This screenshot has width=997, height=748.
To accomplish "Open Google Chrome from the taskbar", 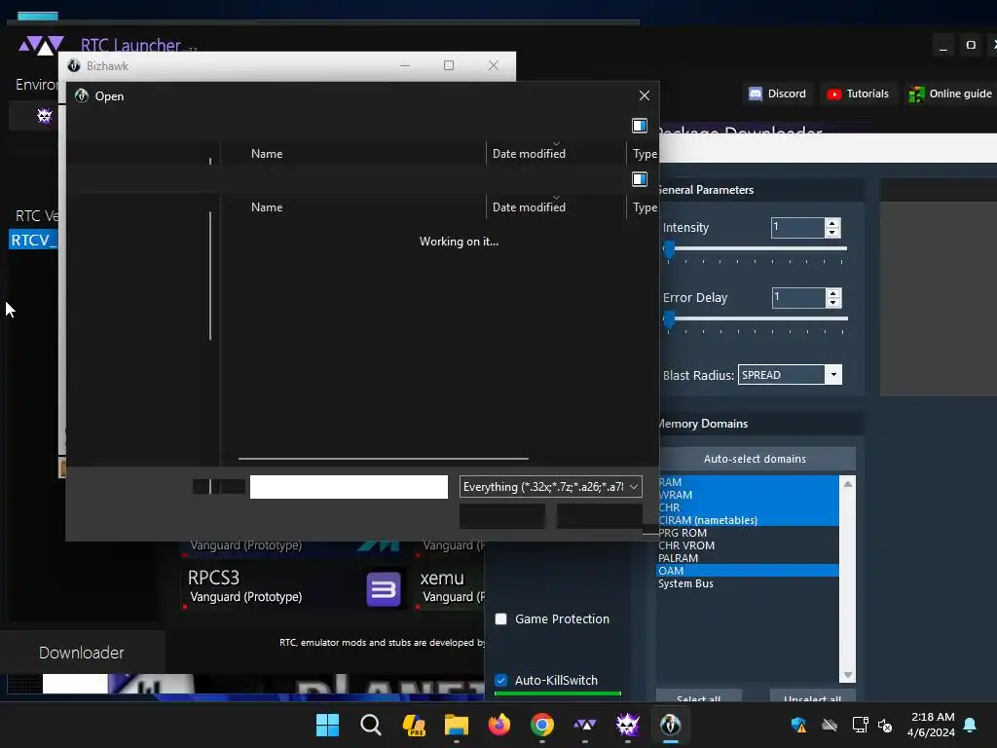I will tap(541, 725).
